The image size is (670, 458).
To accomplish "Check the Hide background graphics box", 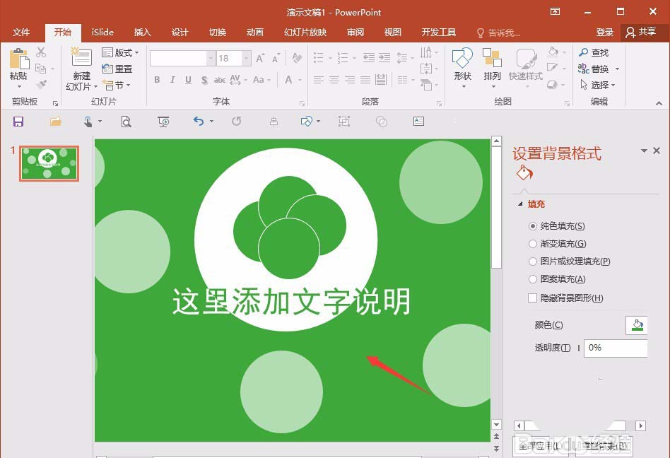I will click(x=532, y=298).
